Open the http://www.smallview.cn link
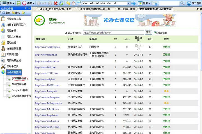The width and height of the screenshot is (202, 134). pos(47,47)
